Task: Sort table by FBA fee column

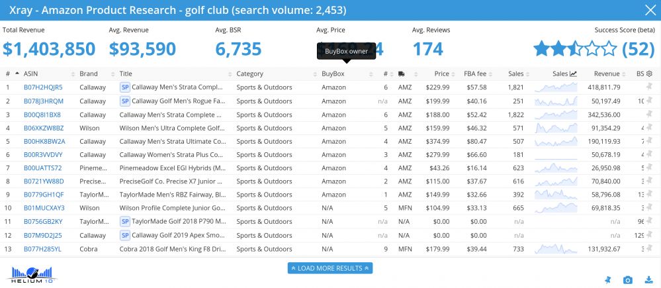Action: 475,73
